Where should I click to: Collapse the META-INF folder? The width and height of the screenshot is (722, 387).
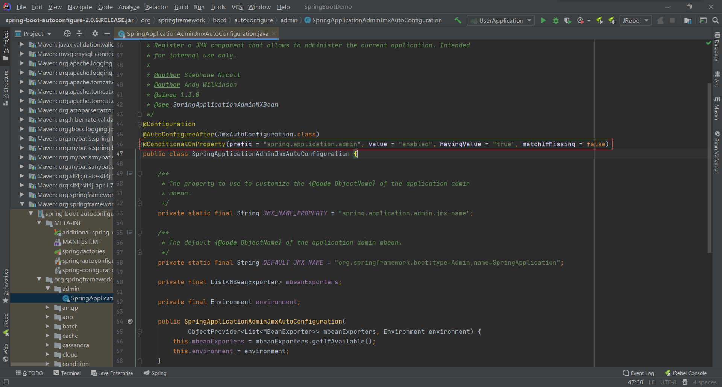click(x=39, y=223)
